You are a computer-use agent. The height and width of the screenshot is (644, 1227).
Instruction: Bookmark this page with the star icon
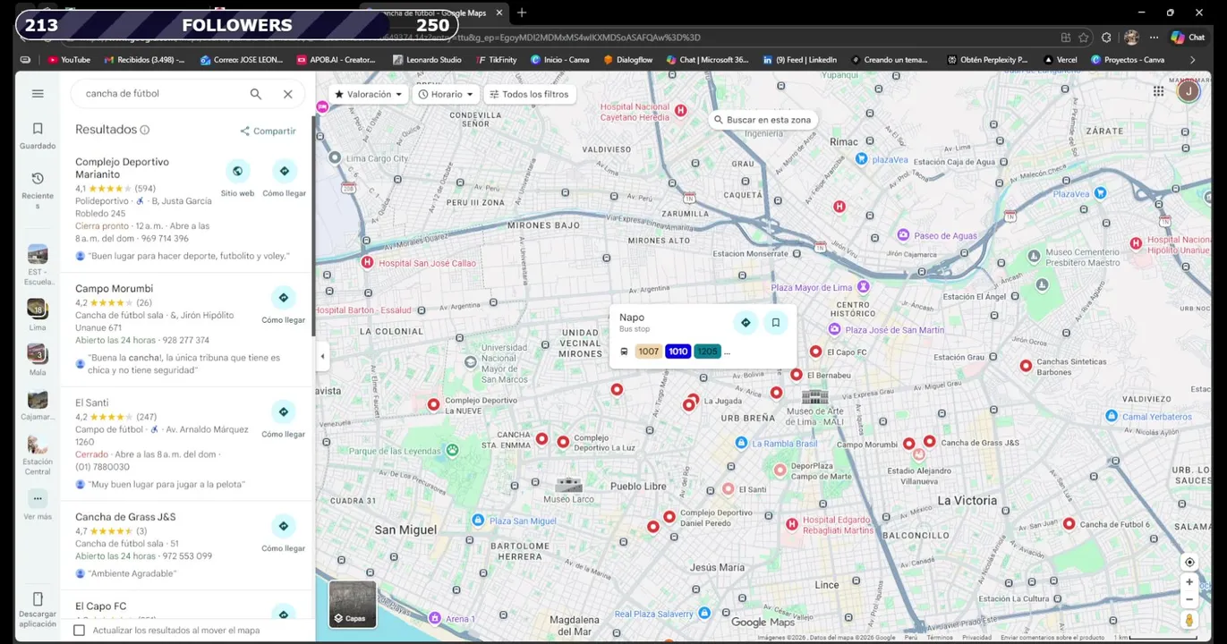point(1084,38)
